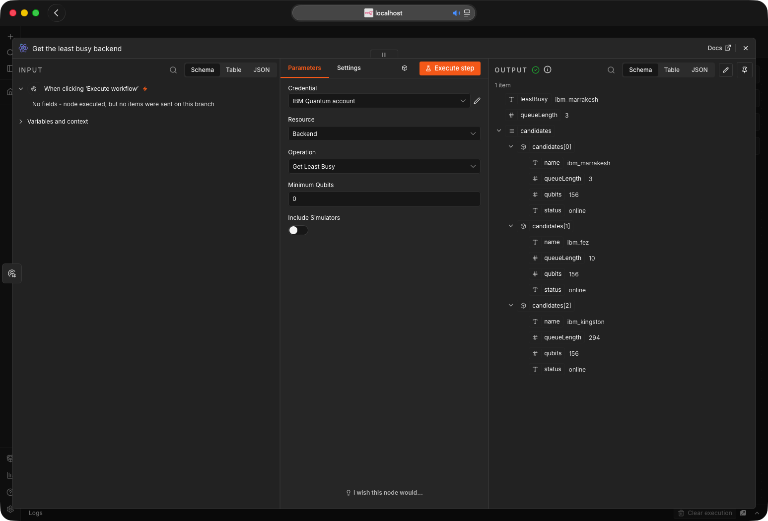Pin the output data with the pin icon

pyautogui.click(x=745, y=70)
